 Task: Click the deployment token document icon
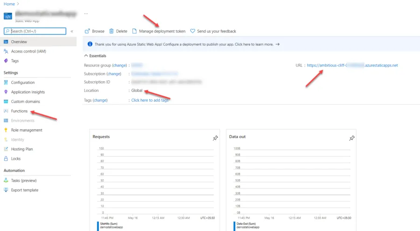click(134, 31)
